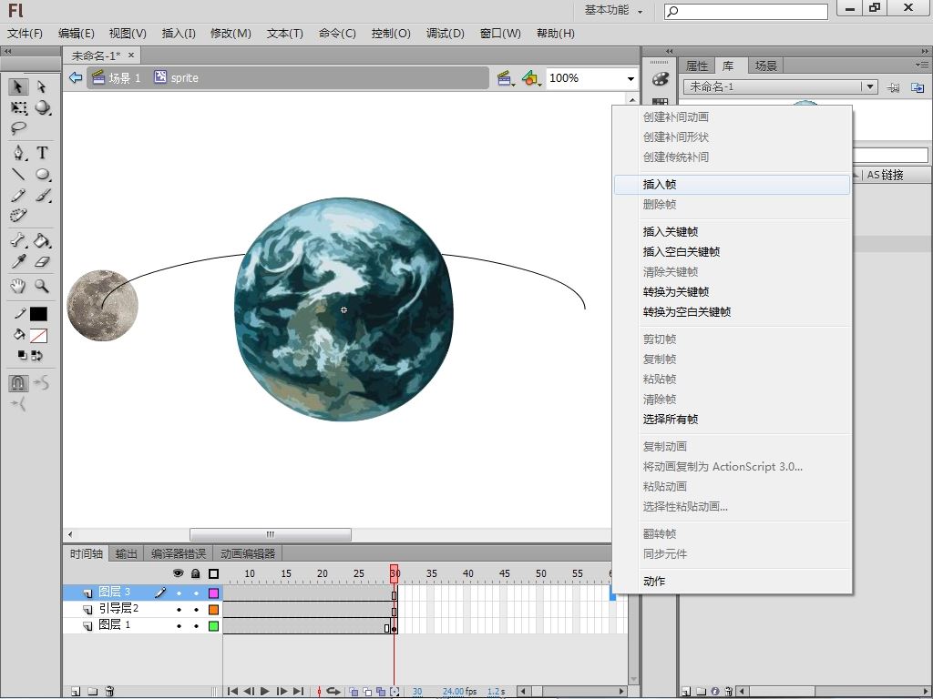This screenshot has width=933, height=699.
Task: Select the 3D Rotation tool
Action: click(42, 107)
